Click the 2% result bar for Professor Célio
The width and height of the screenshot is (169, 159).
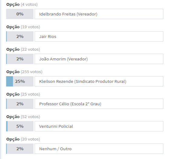20,104
